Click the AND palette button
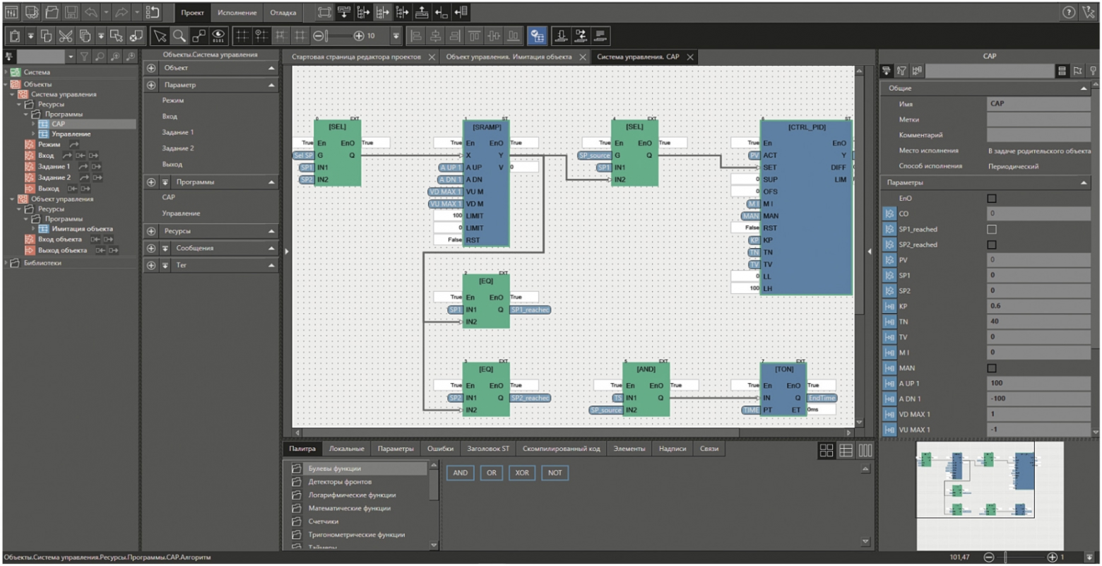Viewport: 1102px width, 566px height. click(x=460, y=473)
